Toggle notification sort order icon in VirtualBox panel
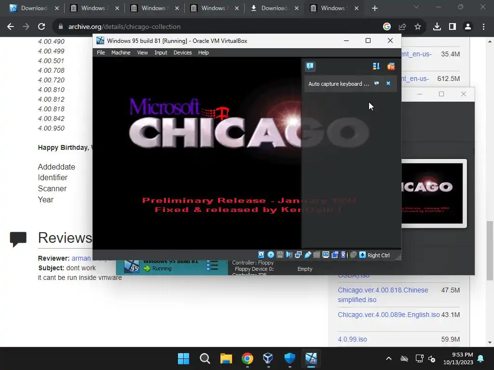Viewport: 494px width, 370px height. point(376,66)
